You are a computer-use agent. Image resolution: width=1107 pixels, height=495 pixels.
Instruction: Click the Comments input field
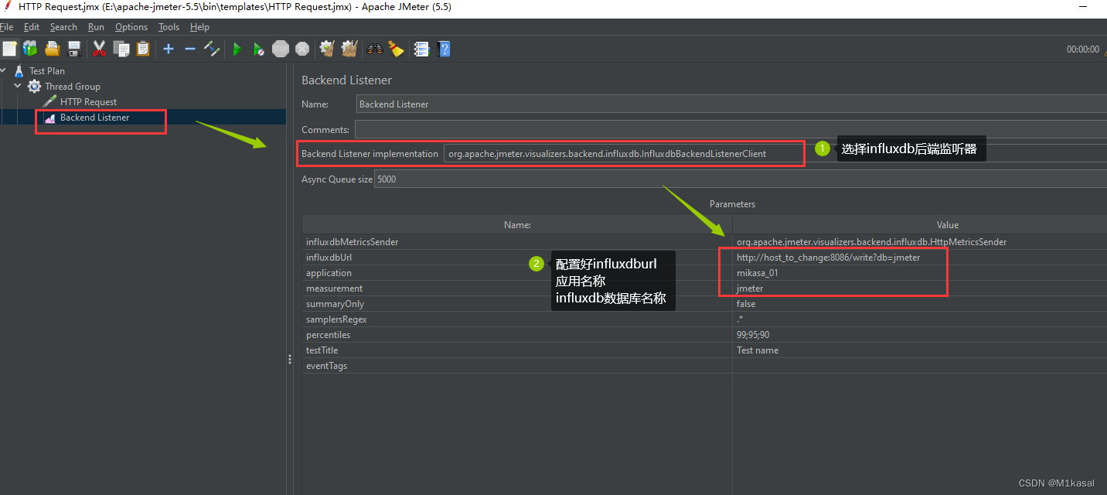point(731,130)
